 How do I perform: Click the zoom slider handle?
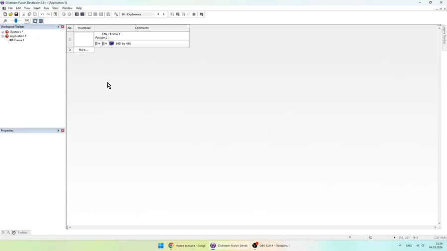click(16, 21)
